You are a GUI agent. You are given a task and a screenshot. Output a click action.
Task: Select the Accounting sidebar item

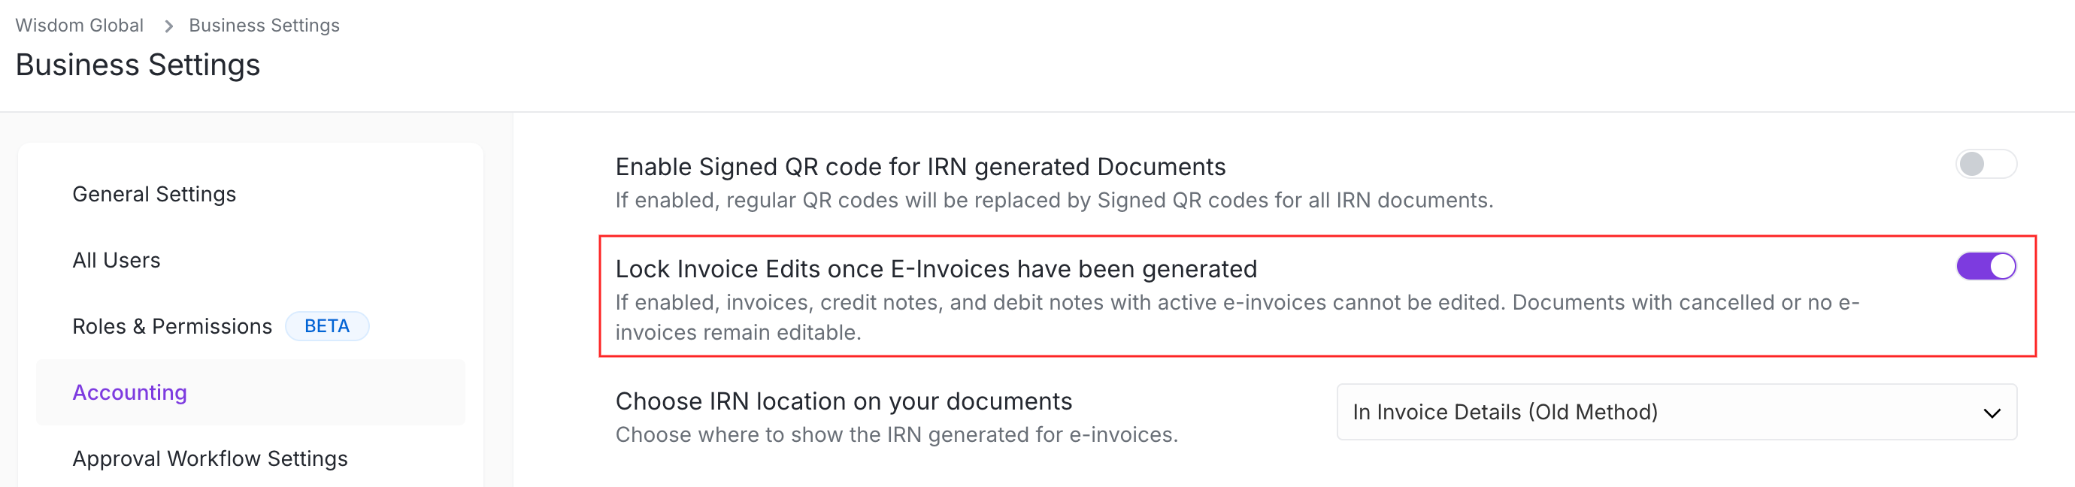click(129, 392)
